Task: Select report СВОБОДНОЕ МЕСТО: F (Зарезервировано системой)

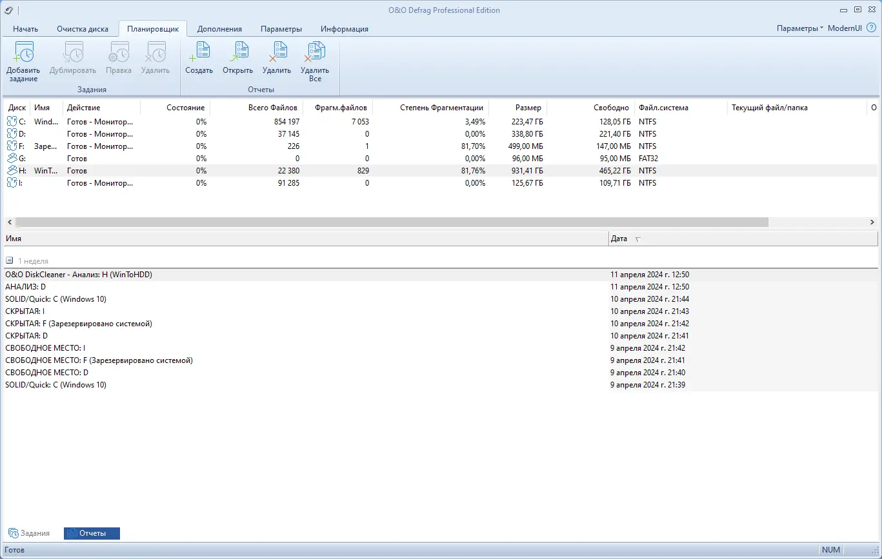Action: (441, 360)
